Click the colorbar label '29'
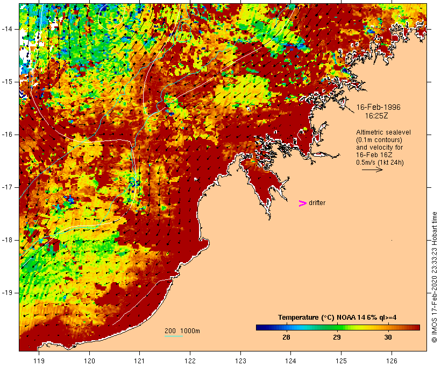The image size is (441, 366). [337, 337]
